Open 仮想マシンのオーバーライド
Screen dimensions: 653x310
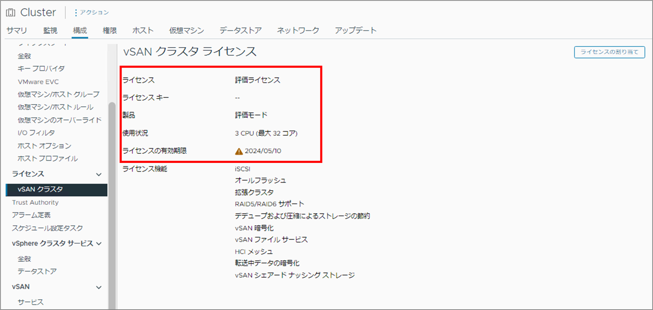tap(60, 120)
